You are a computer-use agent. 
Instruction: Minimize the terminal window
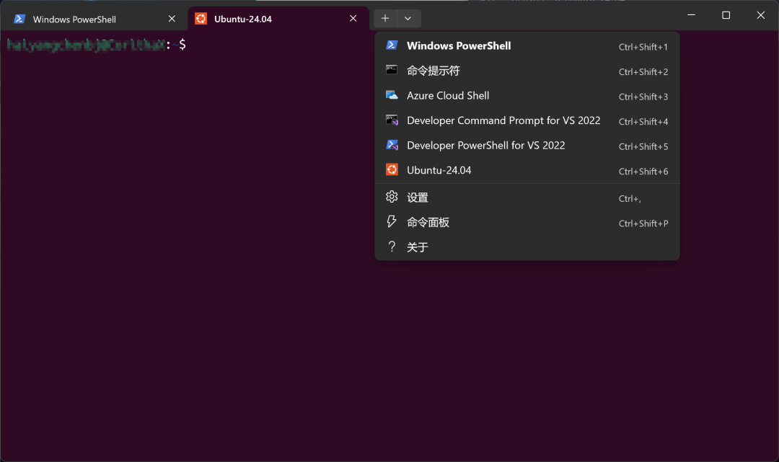coord(691,15)
